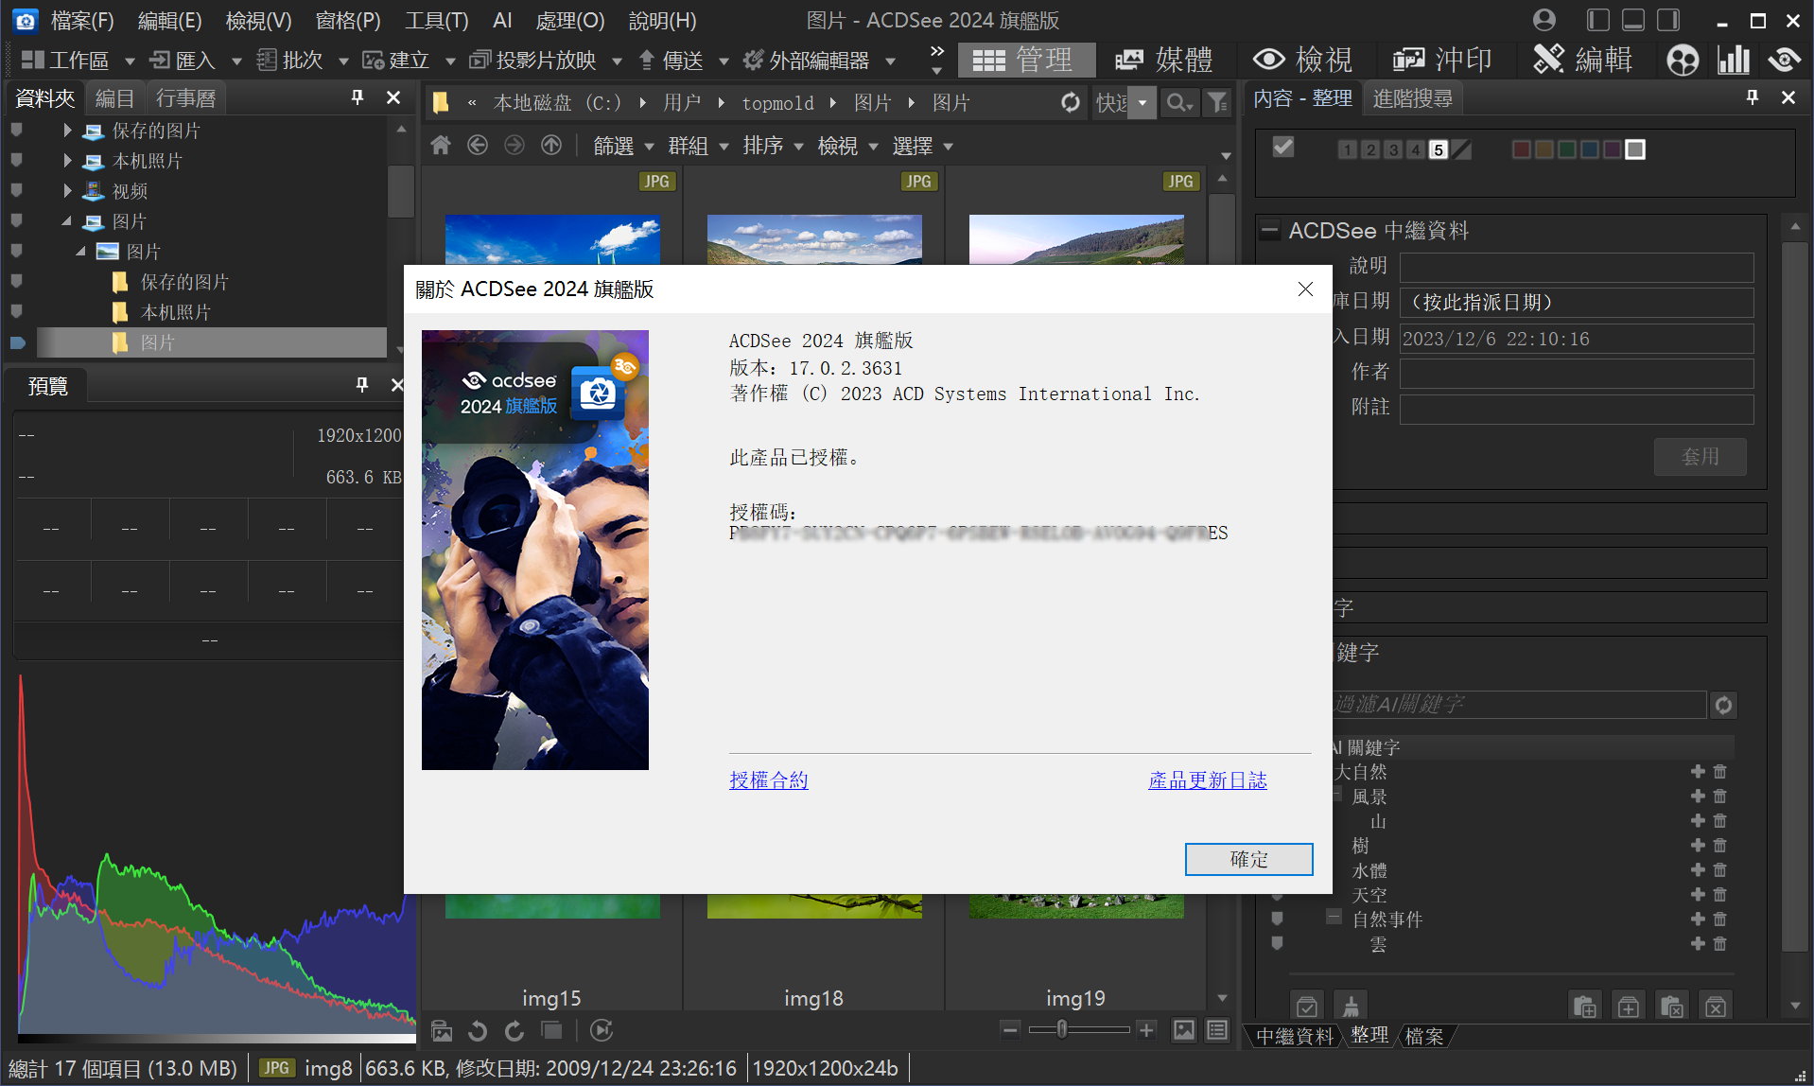1814x1086 pixels.
Task: Set rating 1 in Properties panel
Action: tap(1348, 149)
